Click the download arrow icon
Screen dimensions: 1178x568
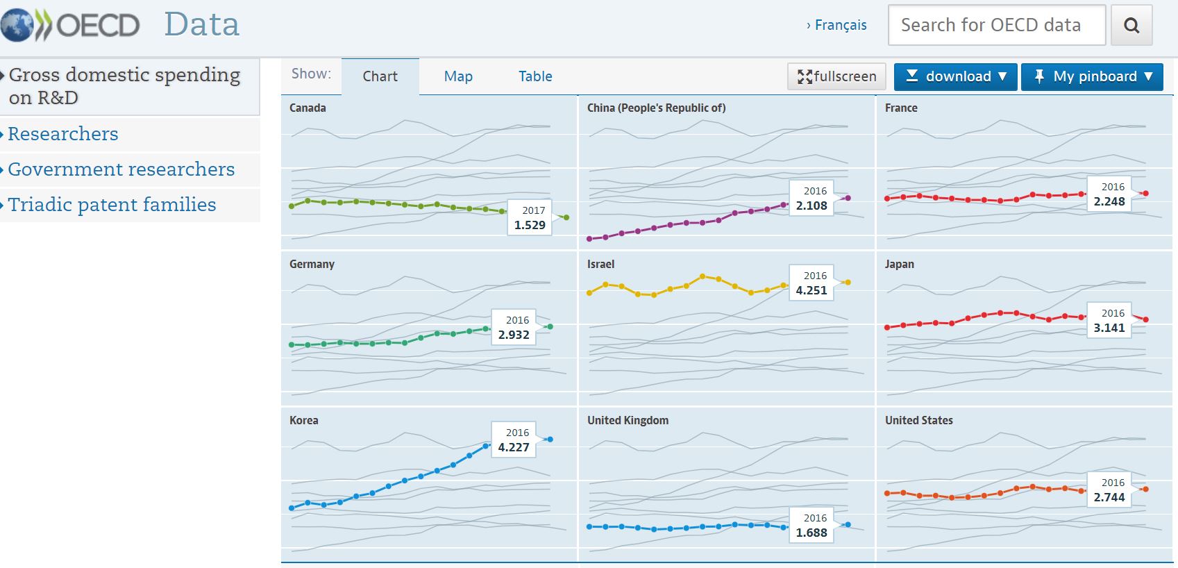click(912, 76)
